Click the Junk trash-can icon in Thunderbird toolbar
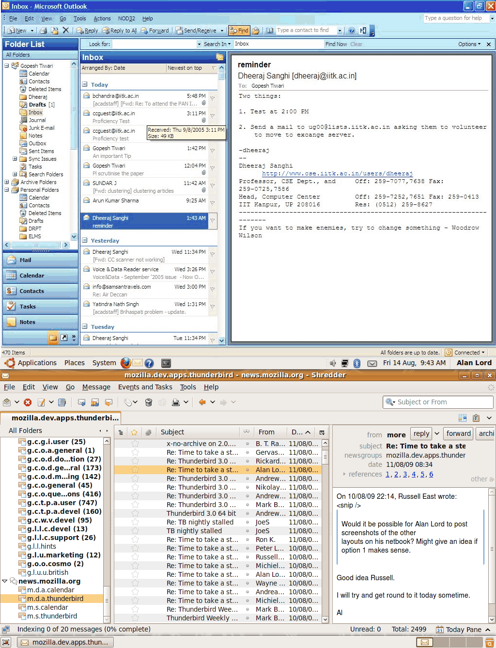This screenshot has width=496, height=648. [149, 402]
